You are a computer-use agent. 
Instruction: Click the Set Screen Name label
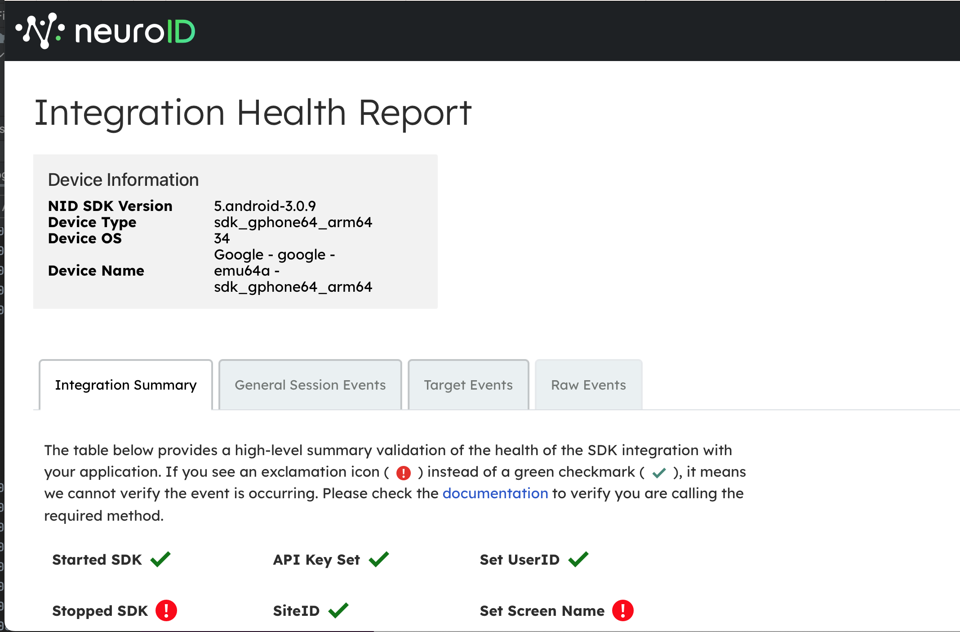click(542, 611)
